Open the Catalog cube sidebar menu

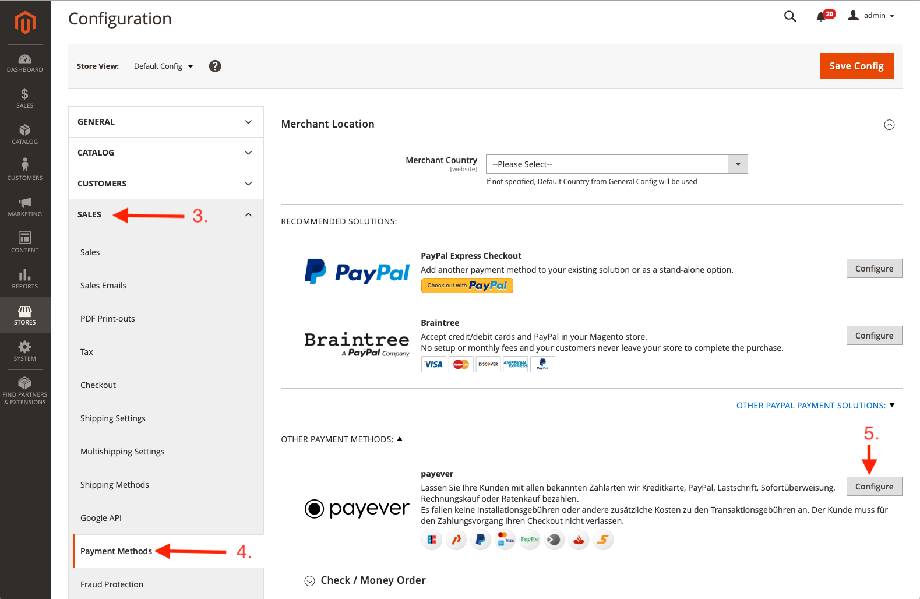[25, 135]
